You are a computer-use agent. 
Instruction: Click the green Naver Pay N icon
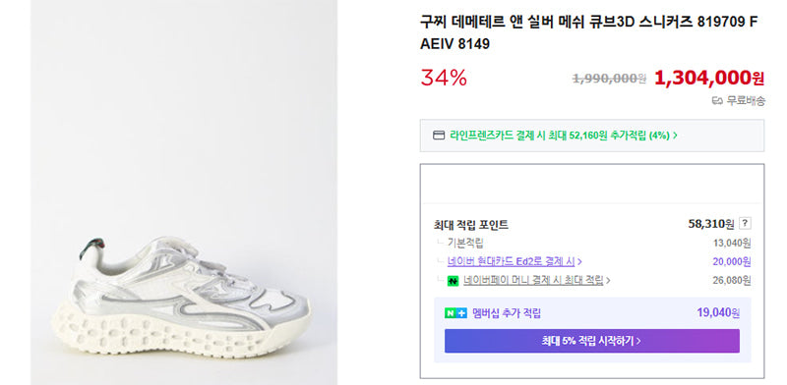(454, 281)
